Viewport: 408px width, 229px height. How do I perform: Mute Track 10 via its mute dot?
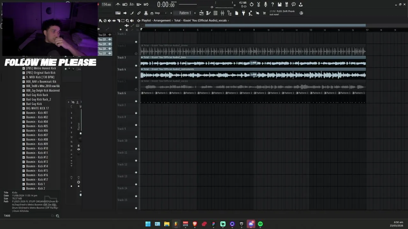[x=136, y=149]
